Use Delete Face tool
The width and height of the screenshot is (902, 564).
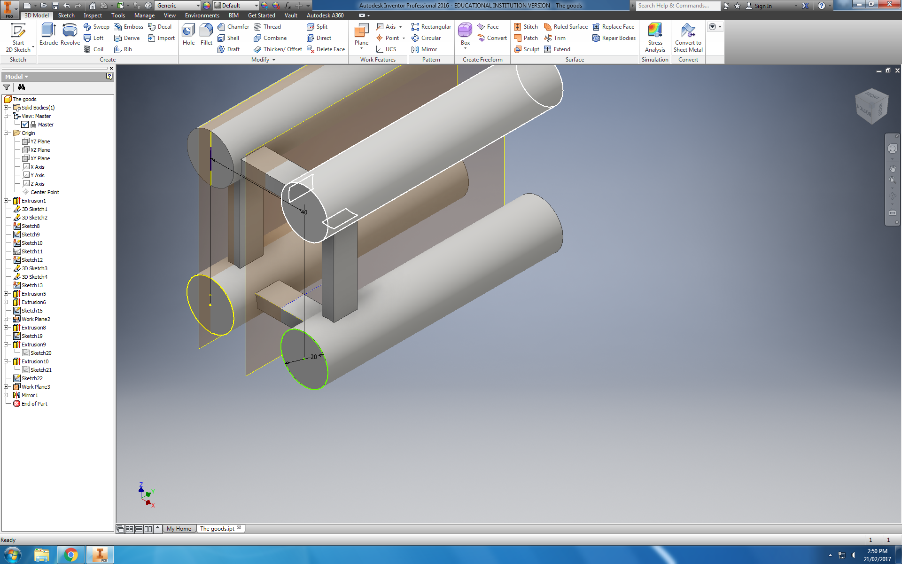tap(326, 49)
